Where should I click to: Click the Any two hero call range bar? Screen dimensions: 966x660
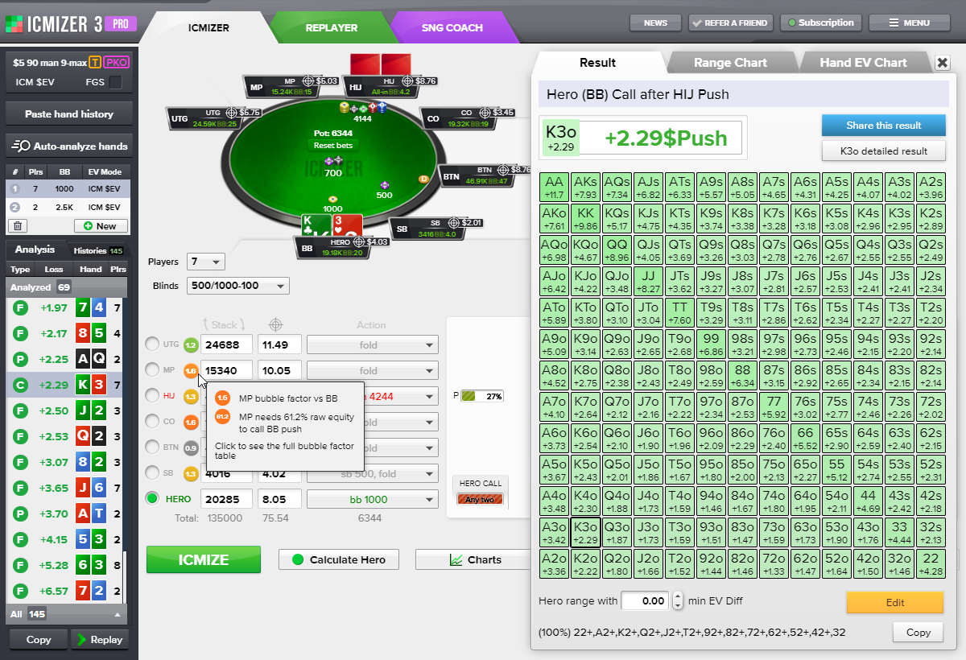point(480,500)
